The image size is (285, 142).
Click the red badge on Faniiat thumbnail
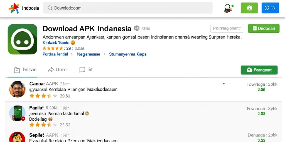click(x=23, y=119)
